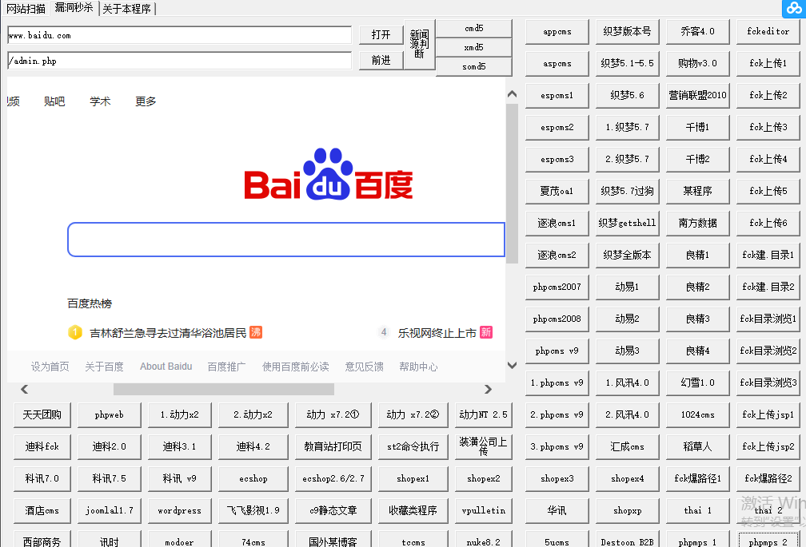The image size is (806, 547).
Task: Click the 新 badge beside 乐视网终止上市
Action: (485, 331)
